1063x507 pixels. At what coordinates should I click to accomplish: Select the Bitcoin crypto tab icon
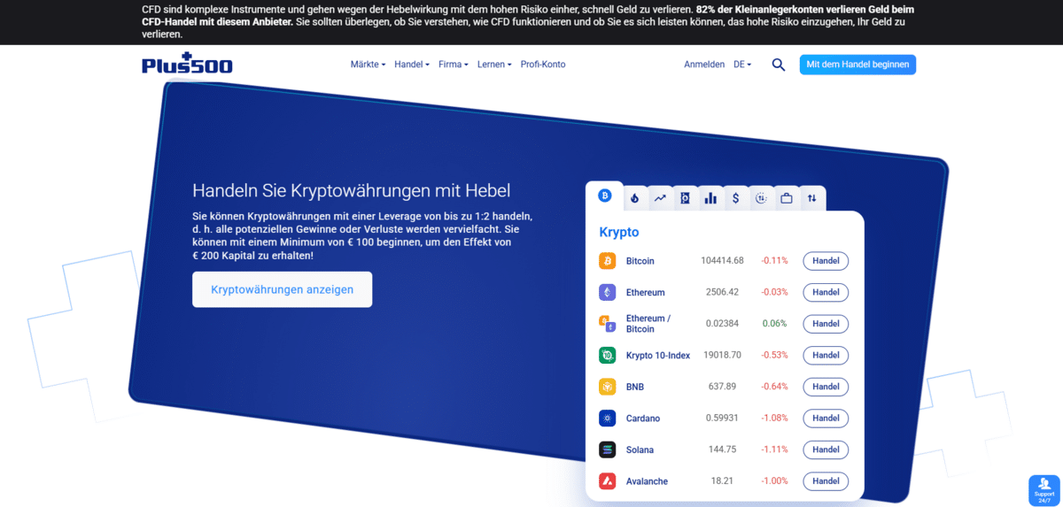[x=605, y=196]
